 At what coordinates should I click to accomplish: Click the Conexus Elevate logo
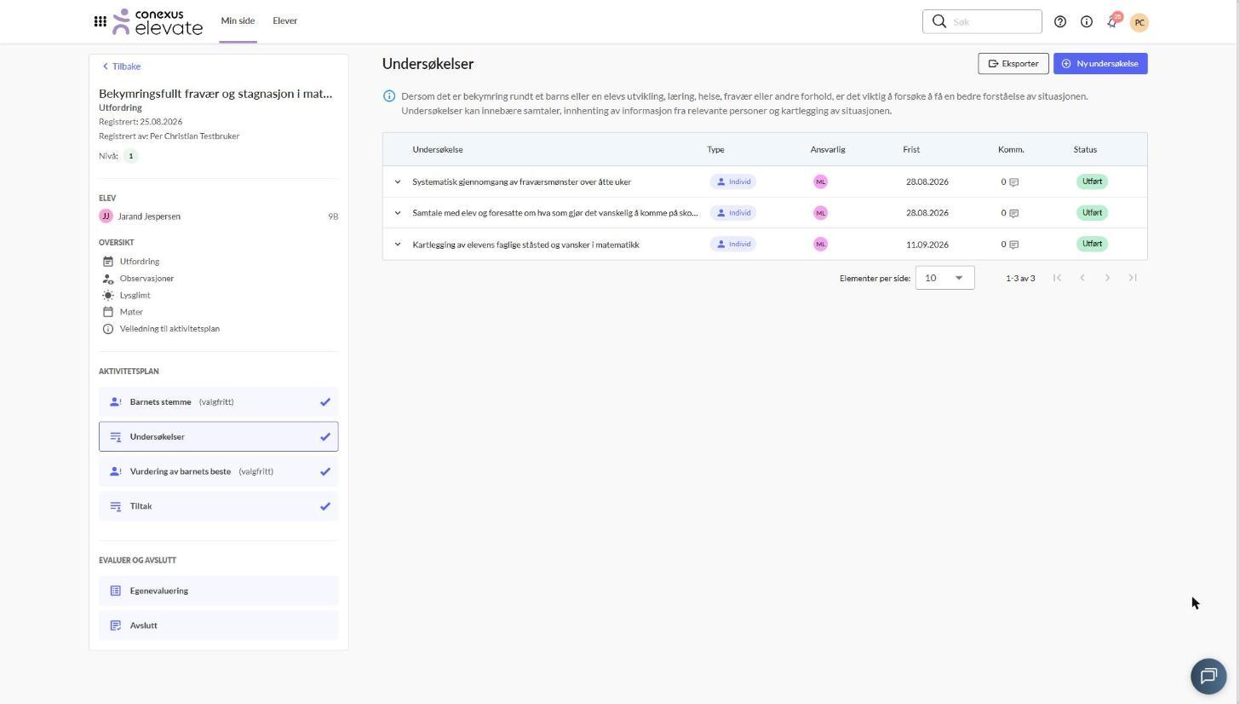coord(158,21)
